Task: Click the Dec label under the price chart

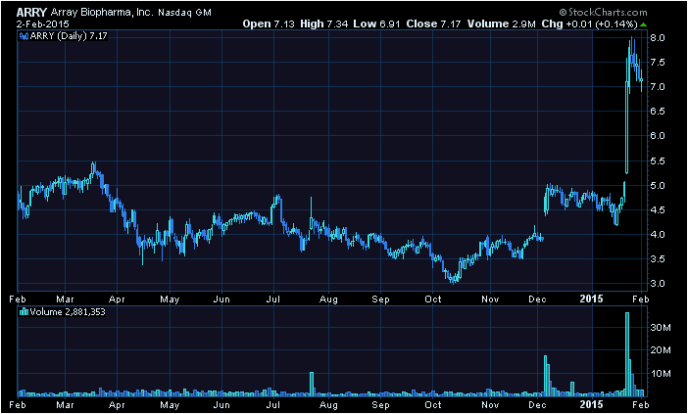Action: coord(537,299)
